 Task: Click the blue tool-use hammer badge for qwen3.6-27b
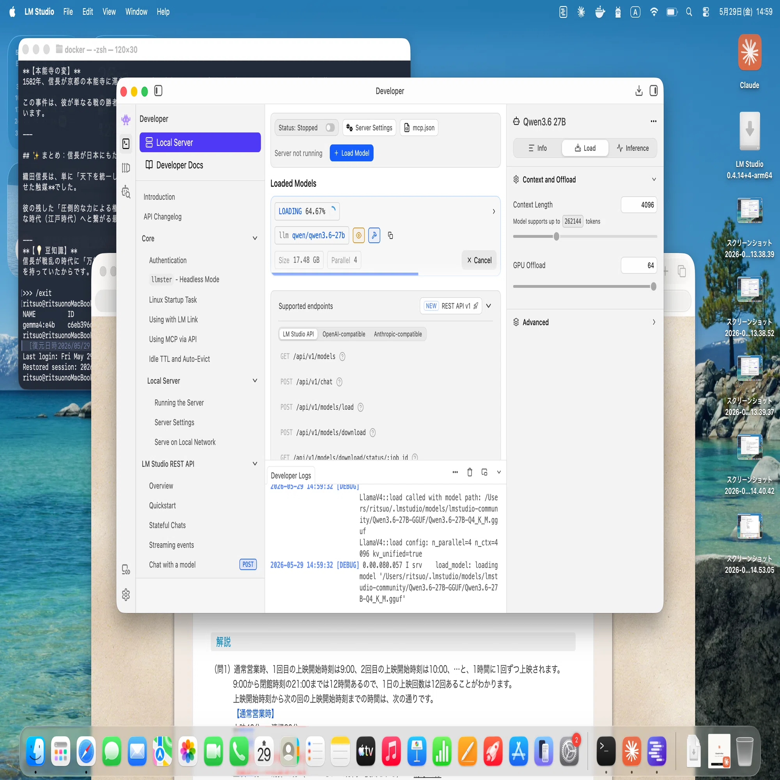(x=374, y=236)
